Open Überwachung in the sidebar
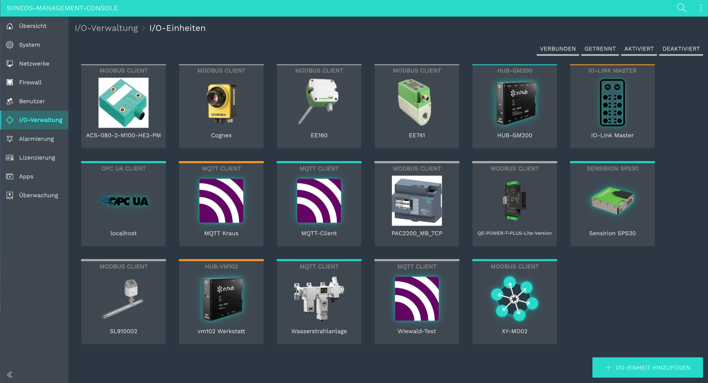The image size is (708, 383). coord(34,195)
